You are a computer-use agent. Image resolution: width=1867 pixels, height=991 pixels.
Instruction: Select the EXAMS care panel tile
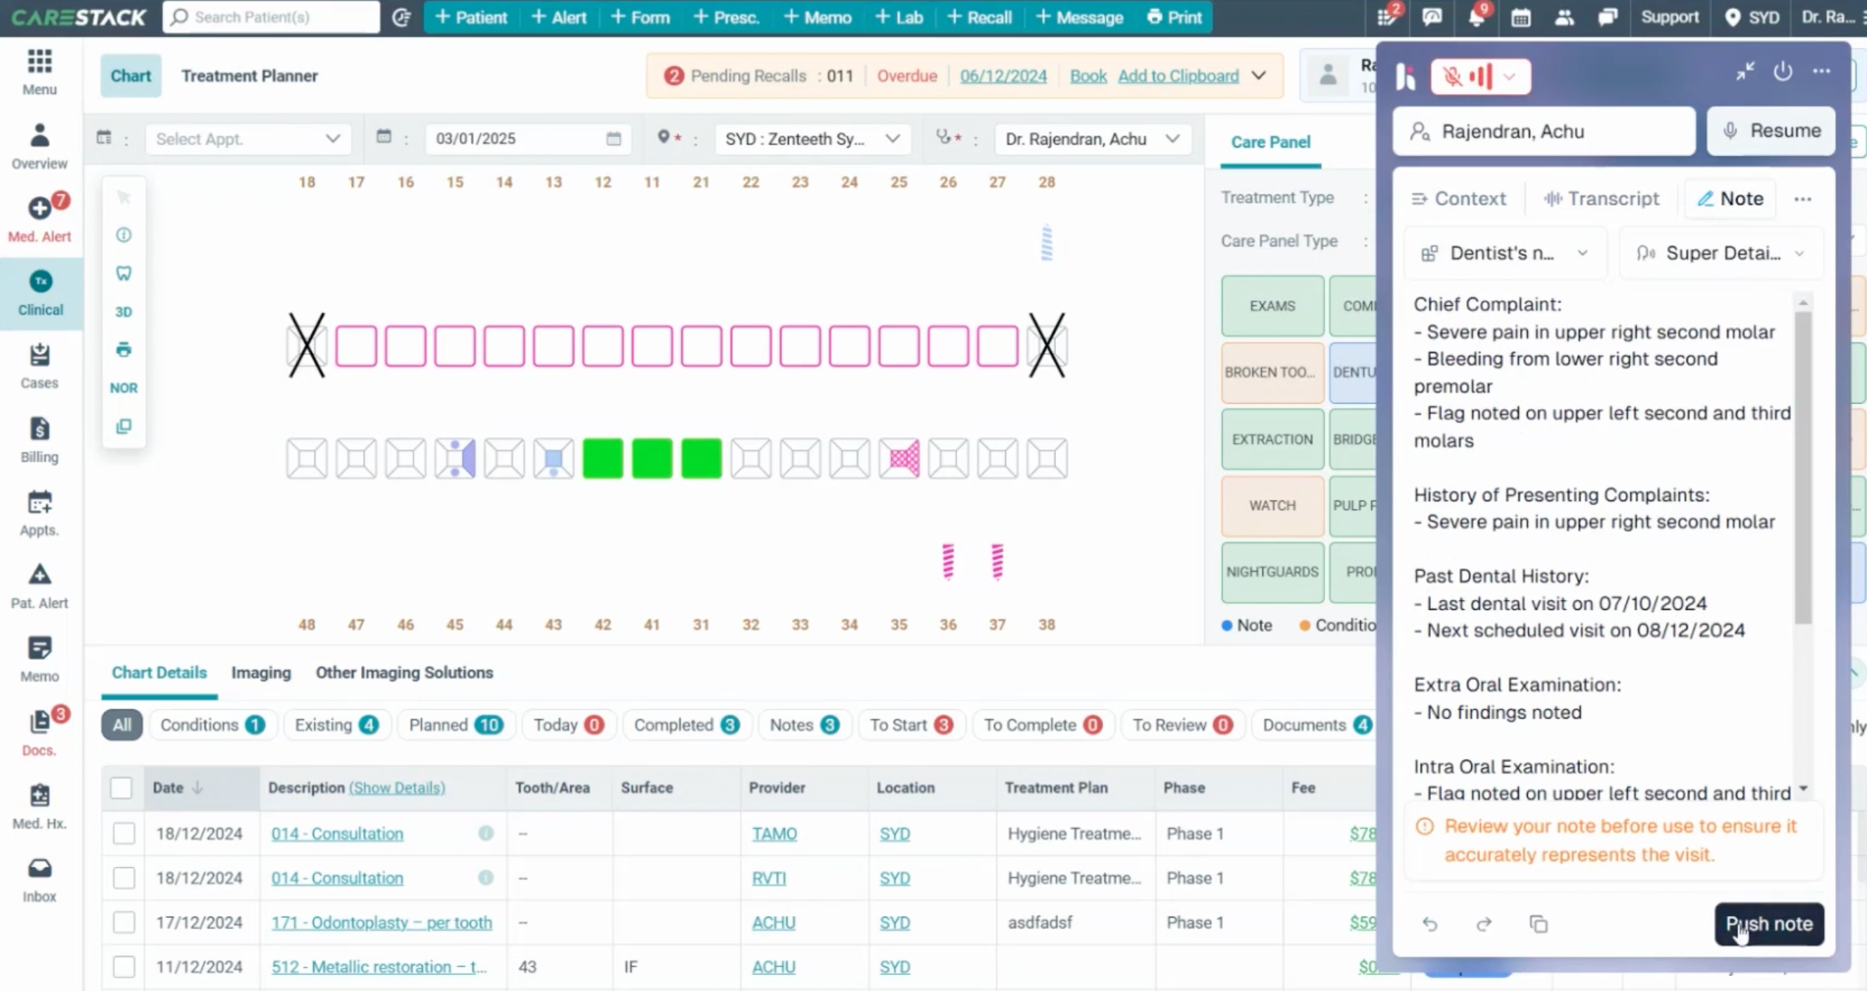[x=1273, y=306]
